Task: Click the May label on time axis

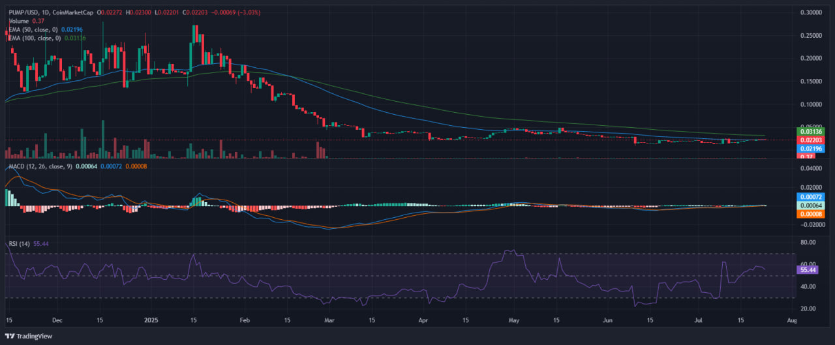Action: click(513, 321)
